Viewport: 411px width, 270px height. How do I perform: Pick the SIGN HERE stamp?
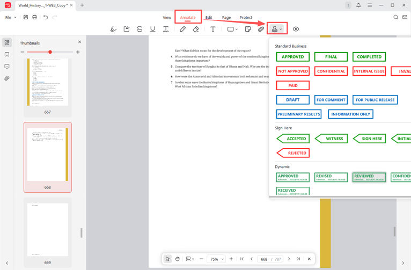(x=369, y=138)
